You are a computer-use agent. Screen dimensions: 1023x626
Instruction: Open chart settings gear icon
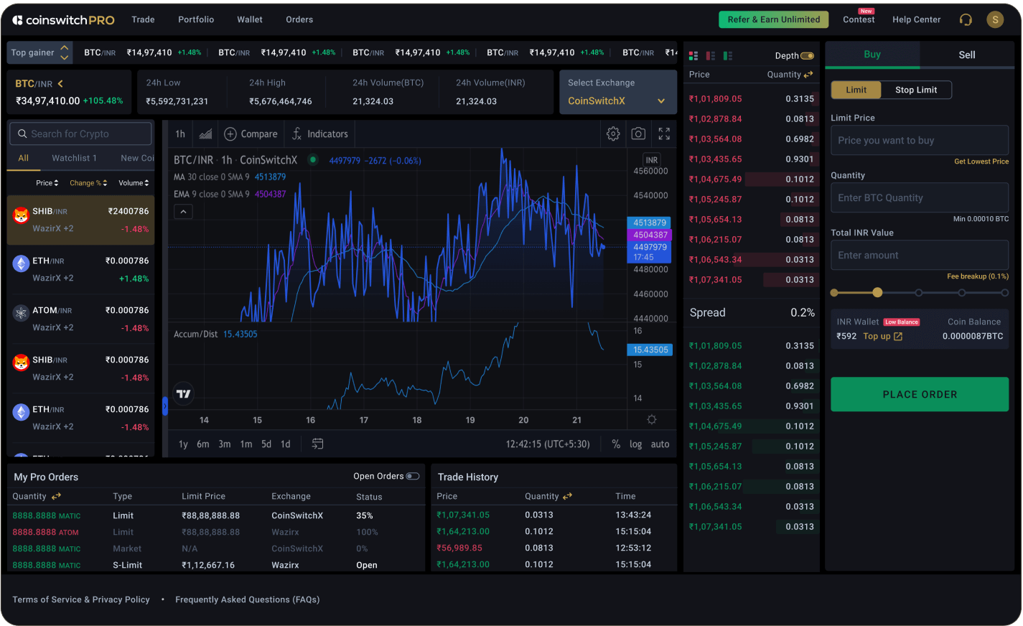[x=613, y=134]
